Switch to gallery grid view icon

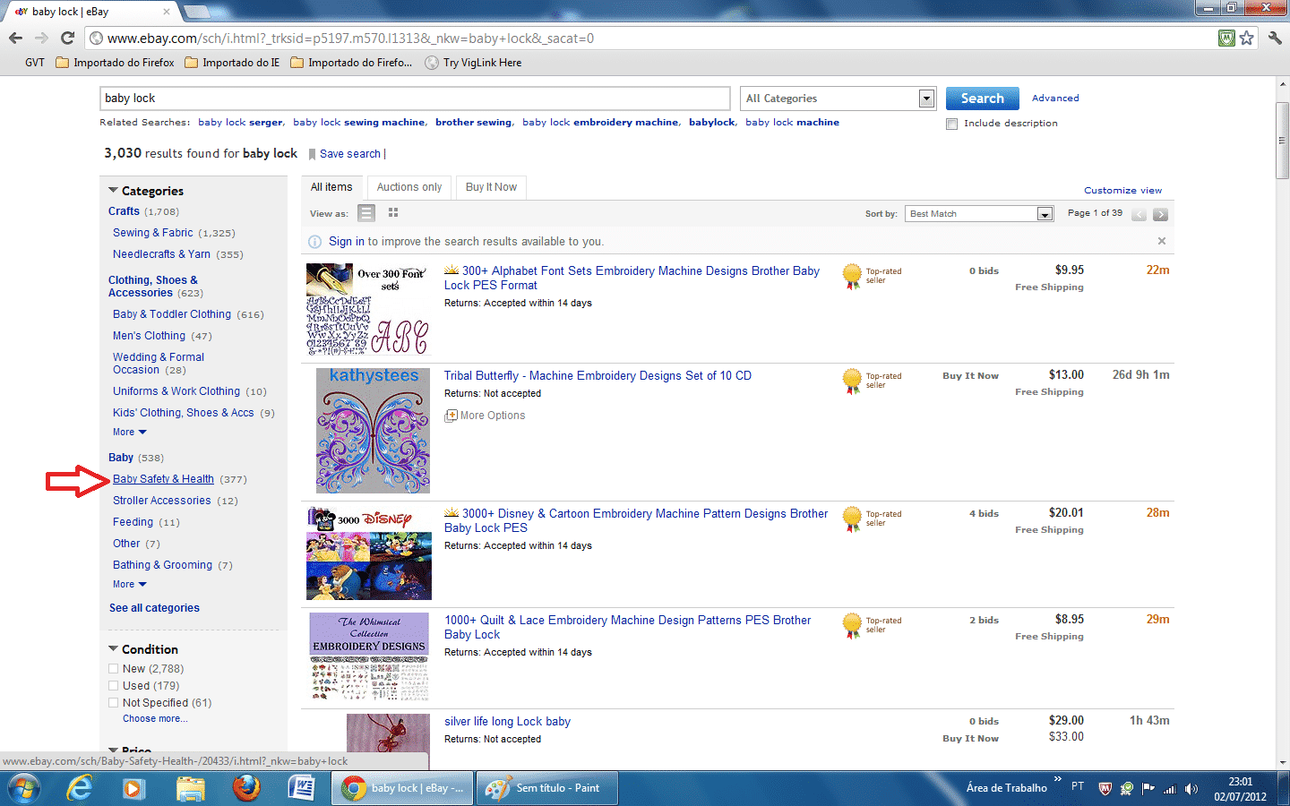coord(393,213)
